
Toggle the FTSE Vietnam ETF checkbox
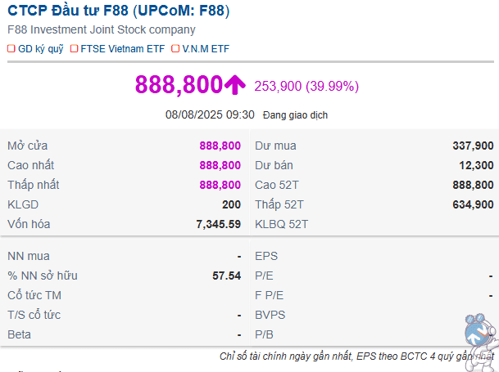[x=75, y=48]
